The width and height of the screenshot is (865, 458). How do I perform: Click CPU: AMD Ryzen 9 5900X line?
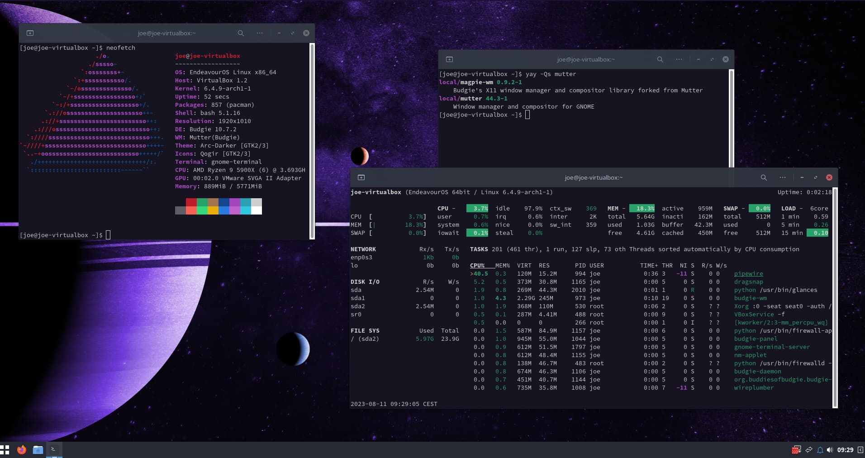click(240, 170)
